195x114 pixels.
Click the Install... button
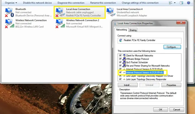coord(127,85)
